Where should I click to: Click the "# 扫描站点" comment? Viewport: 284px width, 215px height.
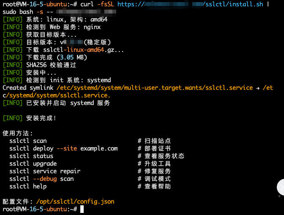point(154,141)
